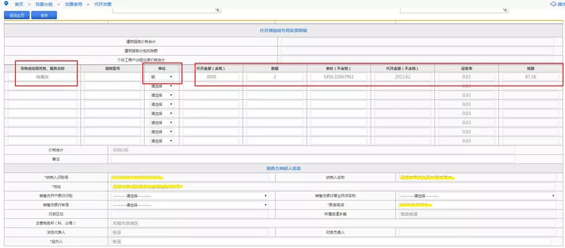This screenshot has width=565, height=248.
Task: Open the 销售方银行营业网点名称 dropdown
Action: coord(477,196)
